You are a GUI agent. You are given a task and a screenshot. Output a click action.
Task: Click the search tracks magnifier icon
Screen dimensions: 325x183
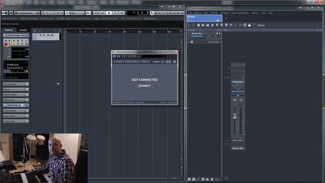[59, 30]
